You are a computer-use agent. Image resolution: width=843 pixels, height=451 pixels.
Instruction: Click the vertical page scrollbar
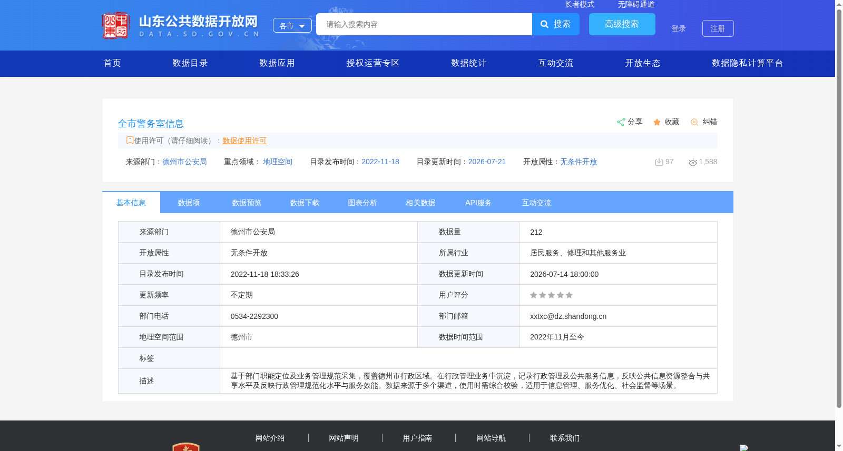(x=839, y=208)
